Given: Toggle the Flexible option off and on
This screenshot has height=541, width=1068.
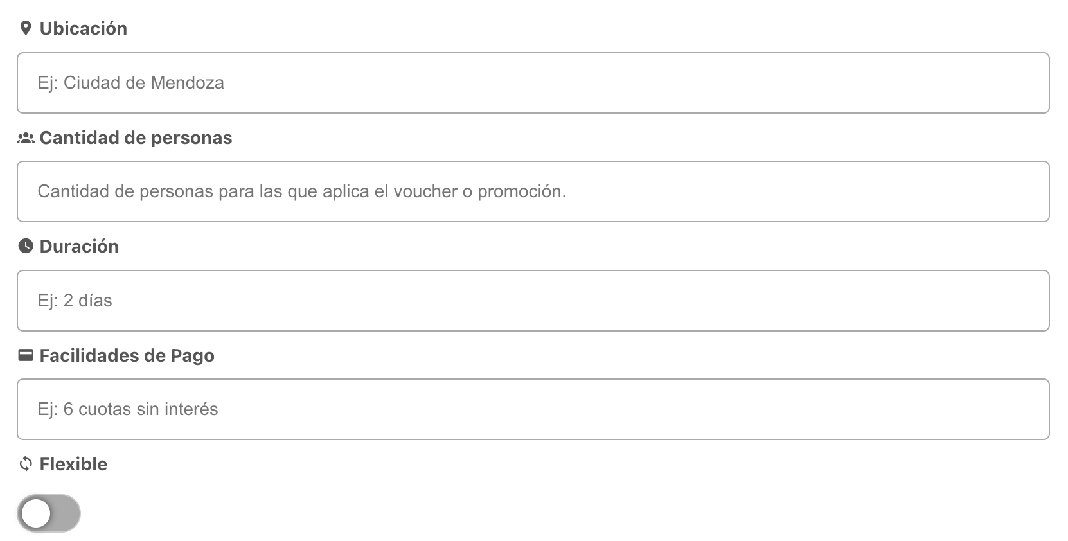Looking at the screenshot, I should click(x=48, y=513).
